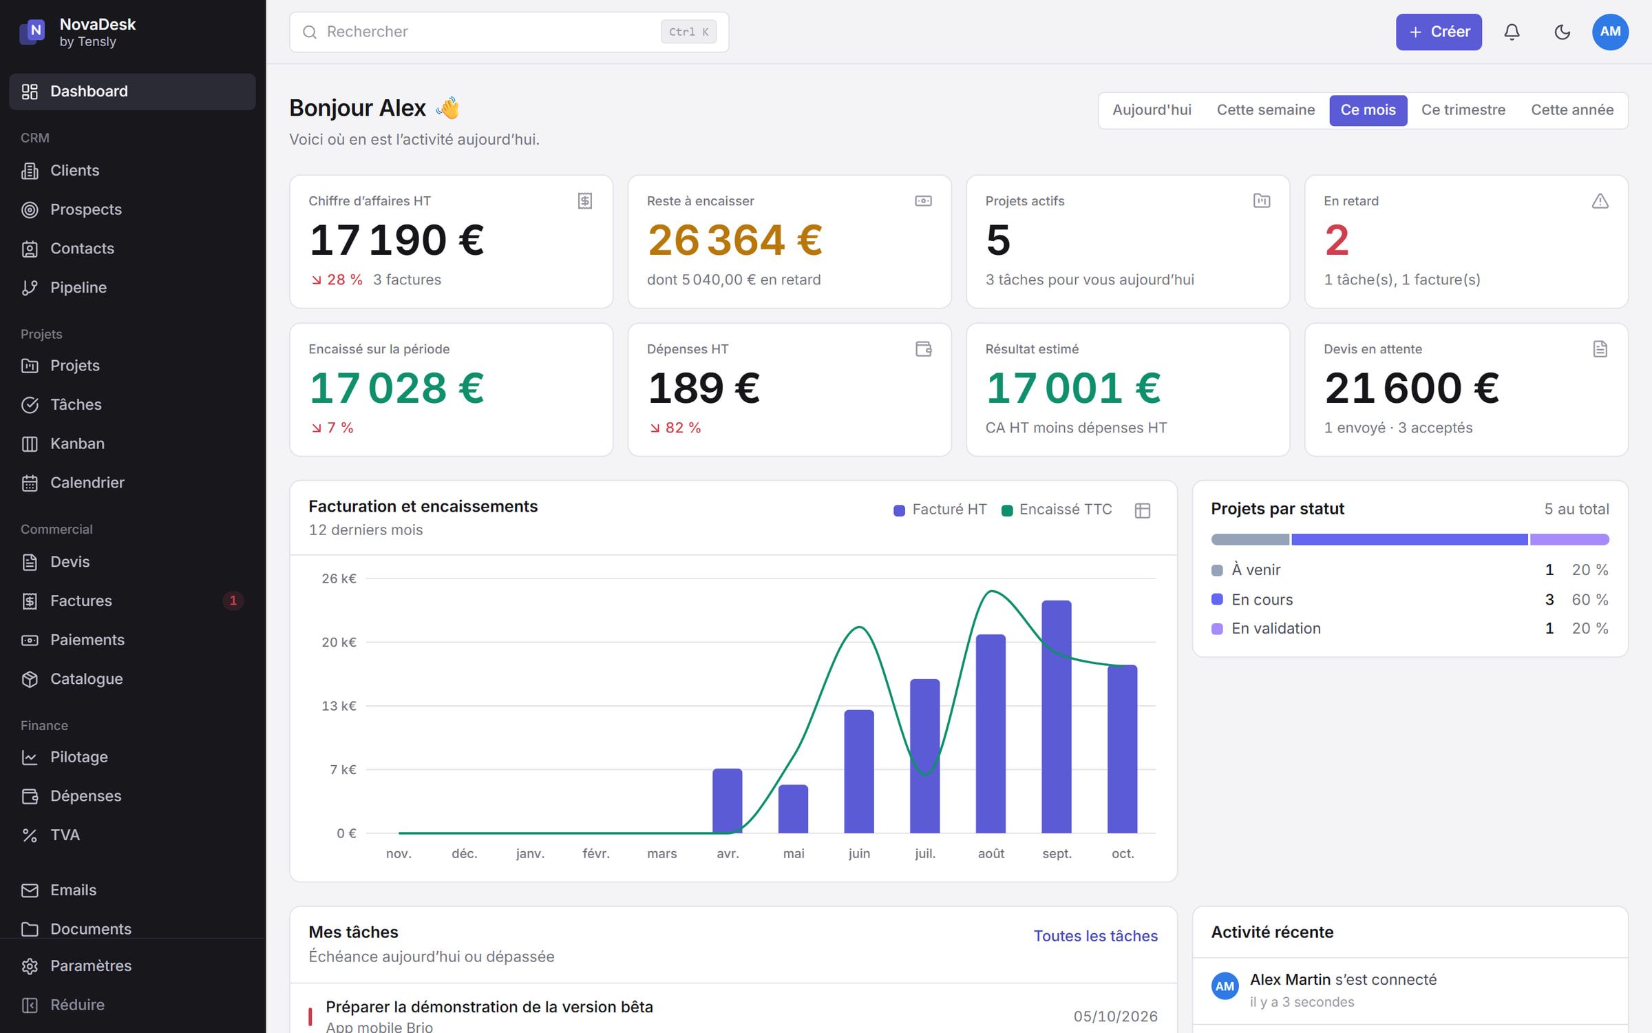Image resolution: width=1652 pixels, height=1033 pixels.
Task: Click the folder icon on Projets actifs card
Action: click(x=1261, y=200)
